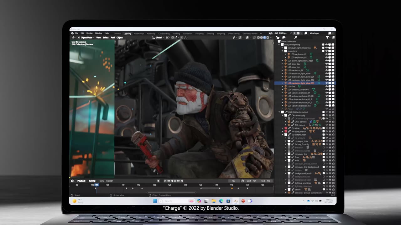
Task: Add a new workspace with plus icon
Action: click(x=261, y=33)
